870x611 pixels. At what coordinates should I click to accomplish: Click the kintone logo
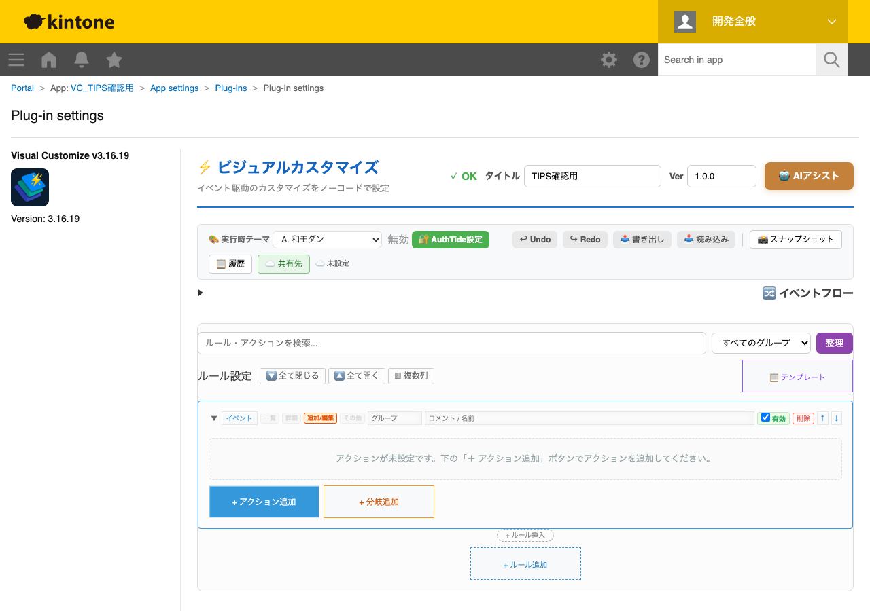pyautogui.click(x=69, y=22)
